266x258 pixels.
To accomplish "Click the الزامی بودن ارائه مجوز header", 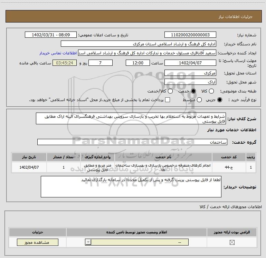I will tap(232, 232).
